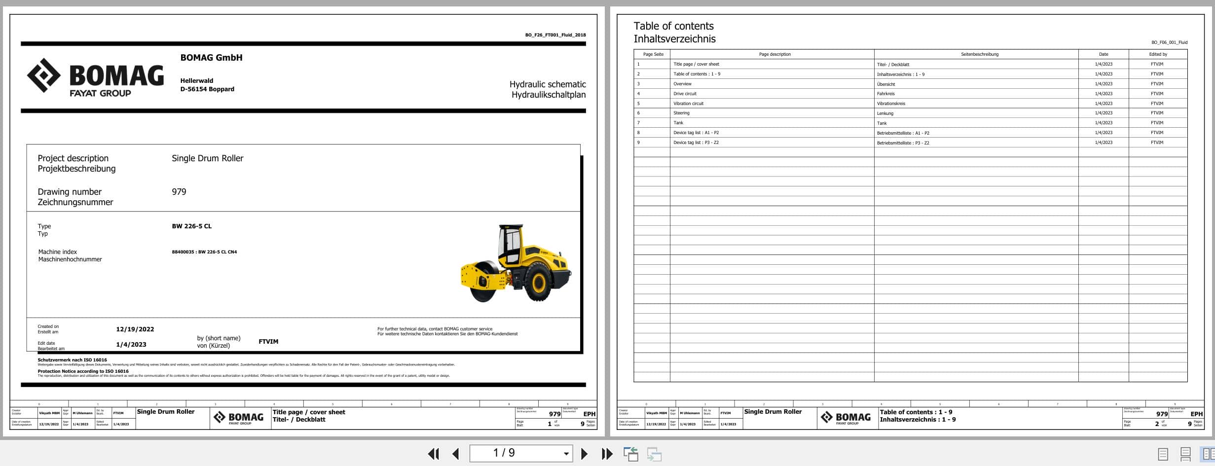
Task: Select edit date 1/4/2023 on cover sheet
Action: click(x=131, y=345)
